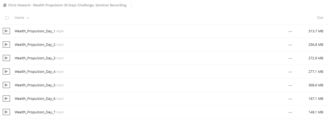Select the row with the 272.9 MB size

click(x=164, y=58)
